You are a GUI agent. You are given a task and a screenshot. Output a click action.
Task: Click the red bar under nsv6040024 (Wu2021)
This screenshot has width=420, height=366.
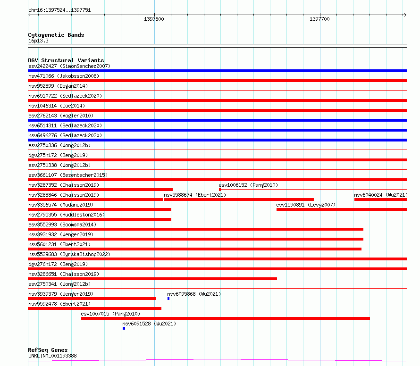[x=381, y=200]
